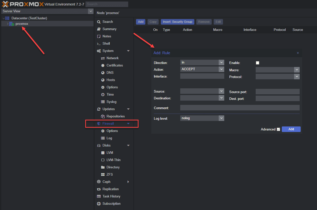Click the Repositories files icon
The height and width of the screenshot is (210, 317).
coord(103,116)
